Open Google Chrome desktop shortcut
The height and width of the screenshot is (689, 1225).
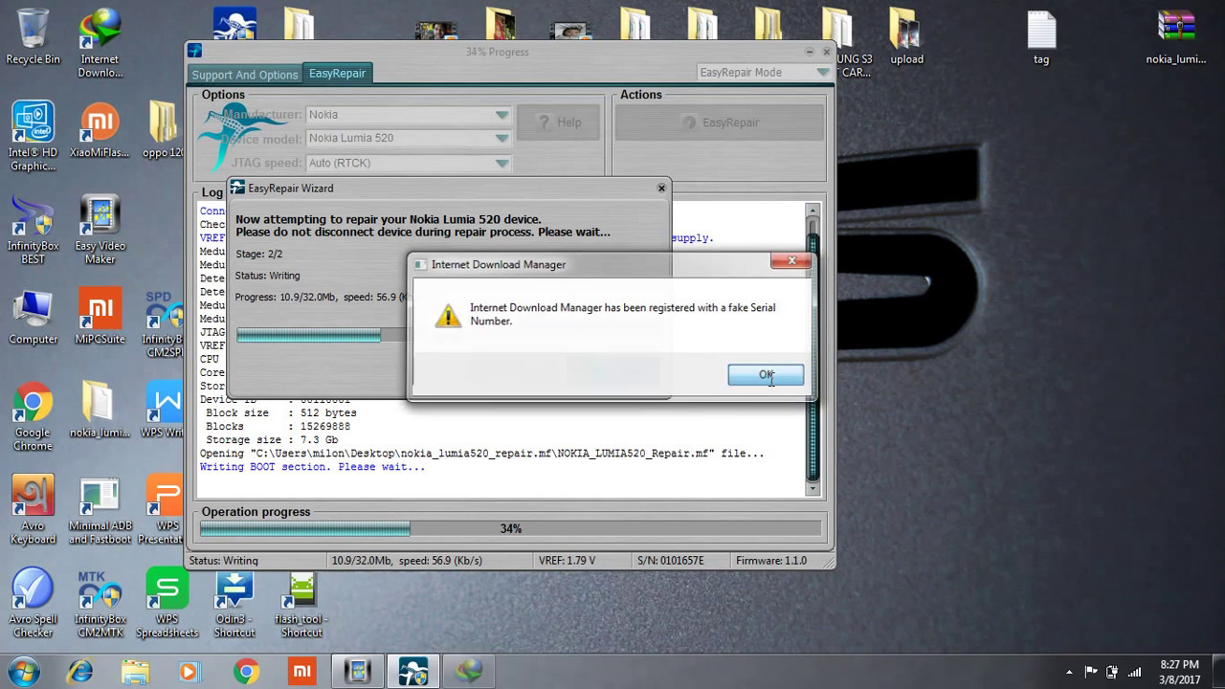[x=33, y=417]
